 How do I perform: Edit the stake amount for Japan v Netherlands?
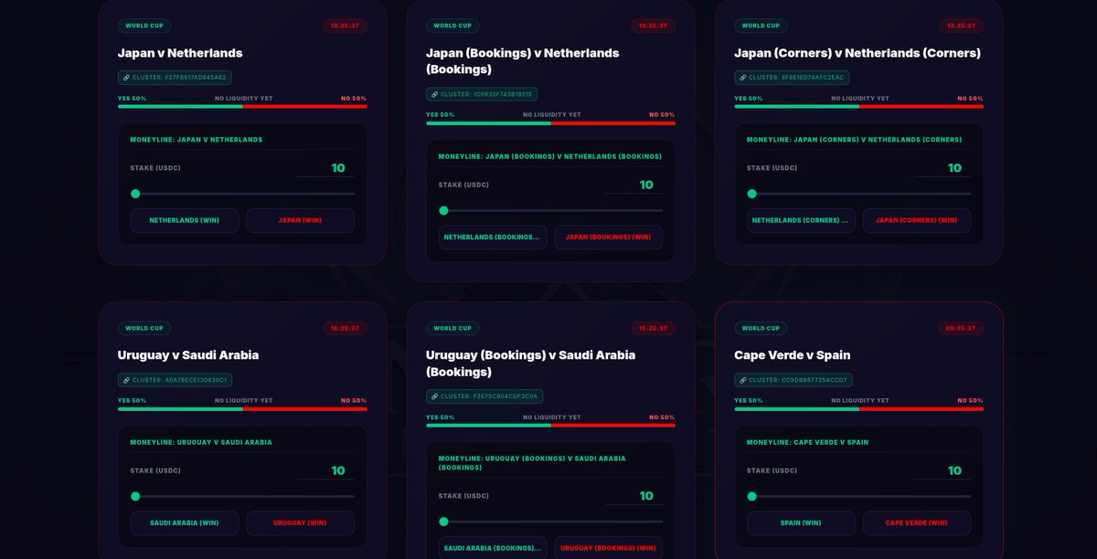coord(325,168)
